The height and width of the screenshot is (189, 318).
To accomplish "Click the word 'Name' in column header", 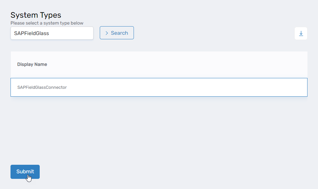I will pyautogui.click(x=41, y=65).
